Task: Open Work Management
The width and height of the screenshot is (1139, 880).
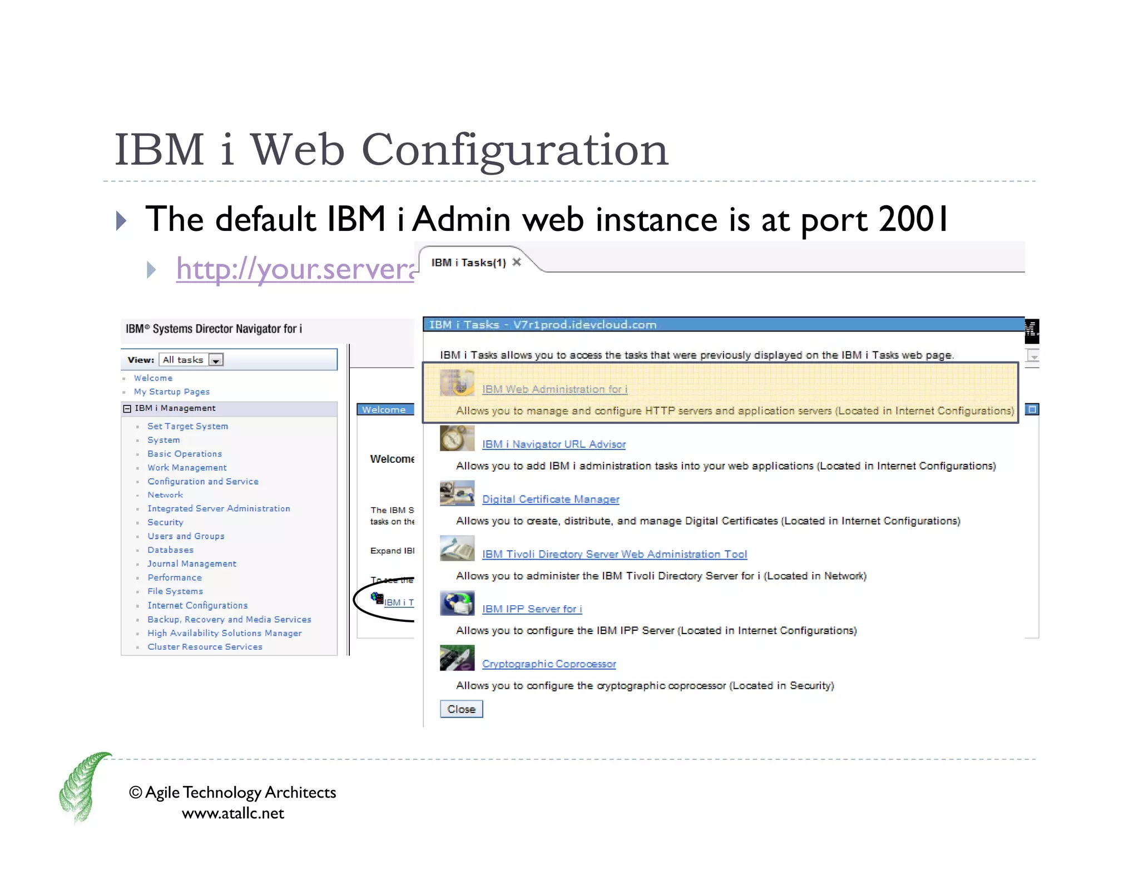Action: tap(187, 468)
